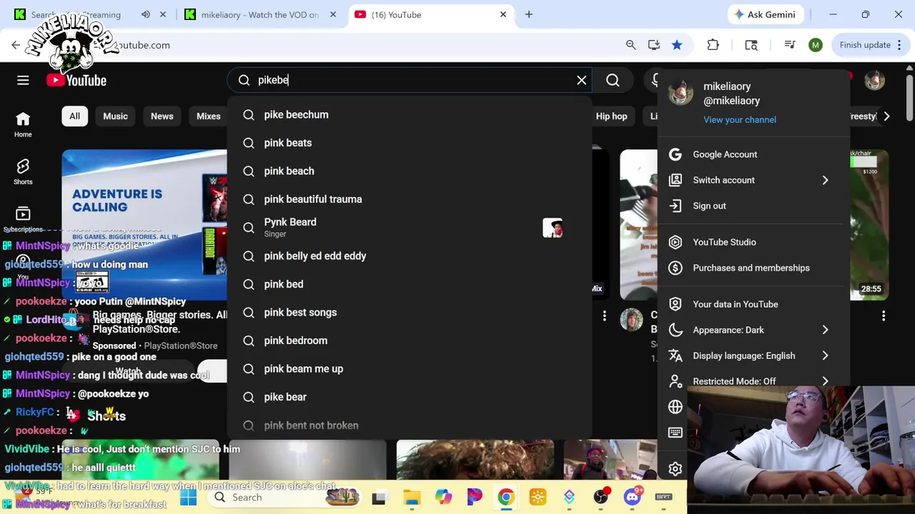Image resolution: width=915 pixels, height=514 pixels.
Task: Click Sign out in account menu
Action: click(x=754, y=206)
